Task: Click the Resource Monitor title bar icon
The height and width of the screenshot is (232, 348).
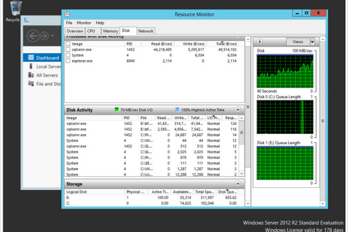Action: (67, 14)
